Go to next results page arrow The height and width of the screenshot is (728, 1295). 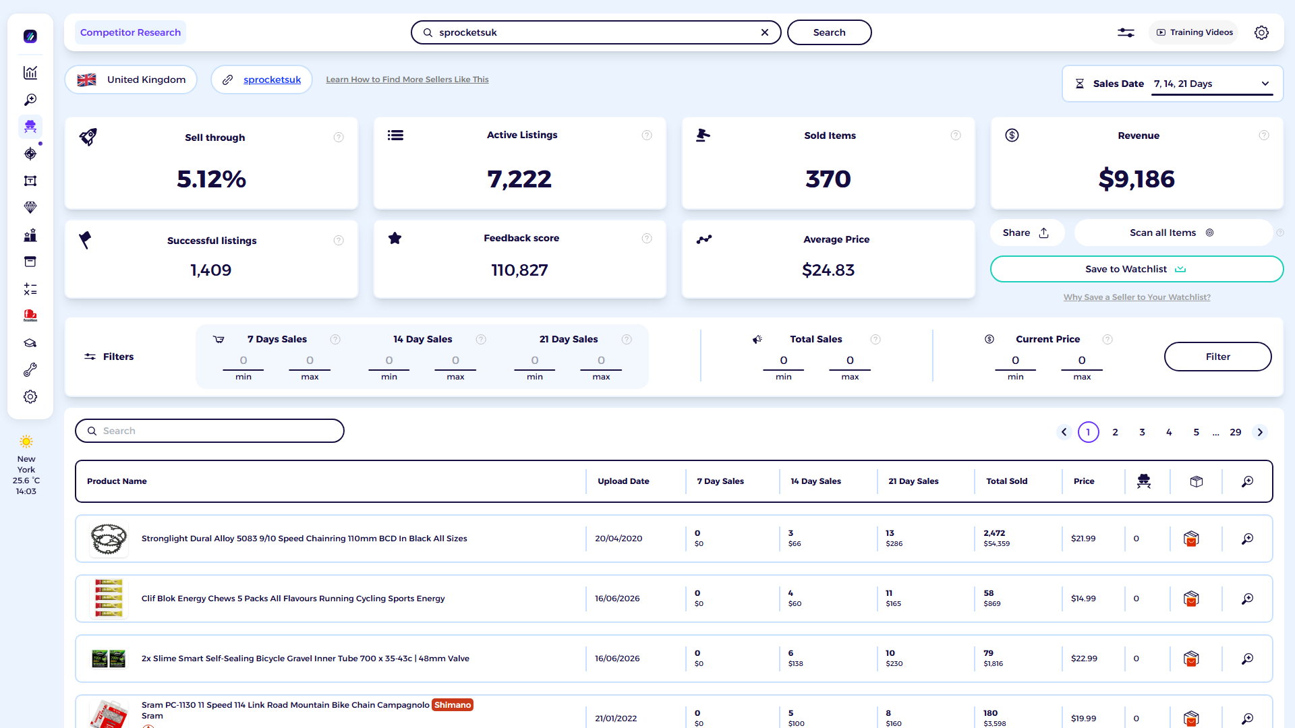1260,432
